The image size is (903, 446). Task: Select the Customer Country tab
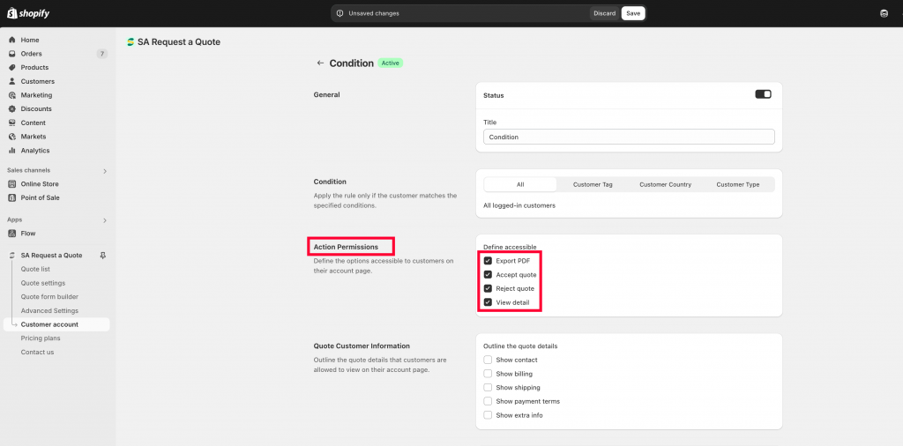665,185
